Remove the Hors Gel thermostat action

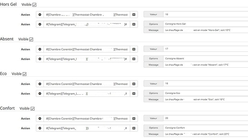(x=40, y=14)
